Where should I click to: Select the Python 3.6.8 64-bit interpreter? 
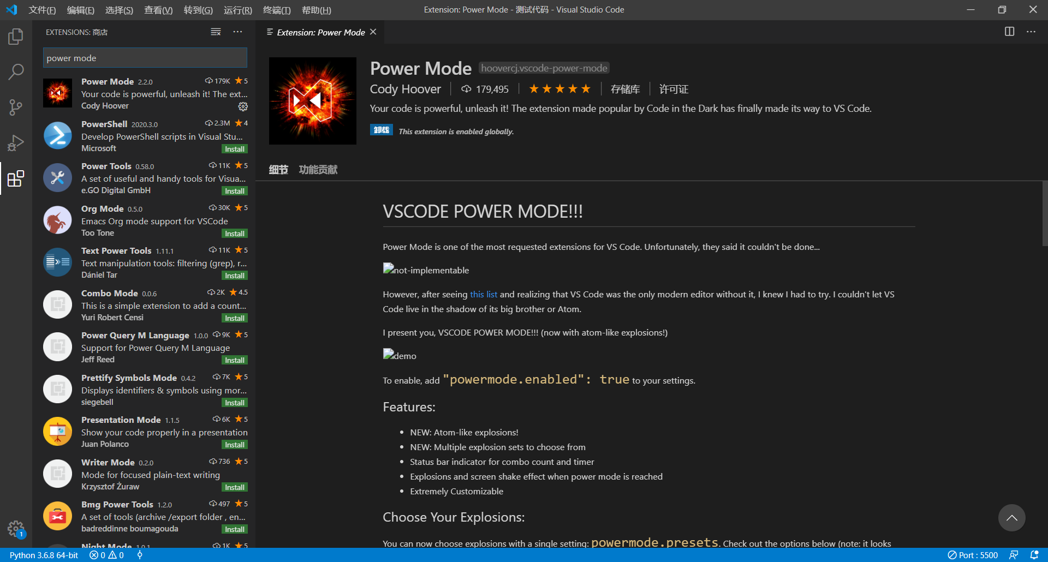tap(44, 555)
